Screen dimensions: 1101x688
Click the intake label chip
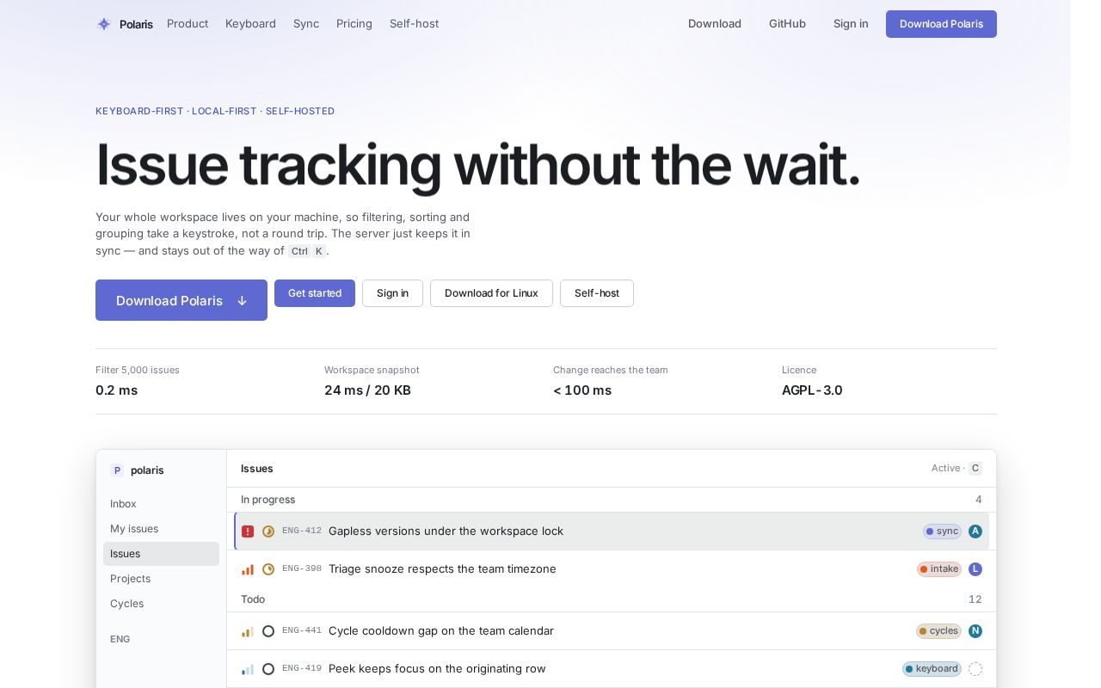click(x=939, y=569)
